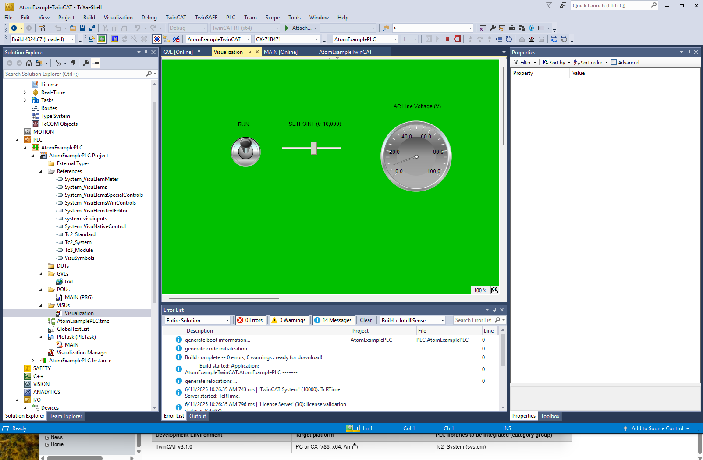The height and width of the screenshot is (460, 703).
Task: Open Properties wrench icon in Solution Explorer
Action: click(x=86, y=63)
